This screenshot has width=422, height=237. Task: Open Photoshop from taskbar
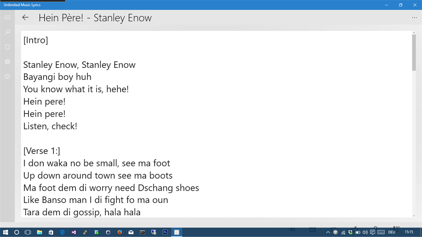165,232
